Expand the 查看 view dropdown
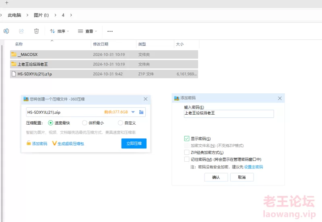Screen dimensions: 322x222 tap(88, 31)
